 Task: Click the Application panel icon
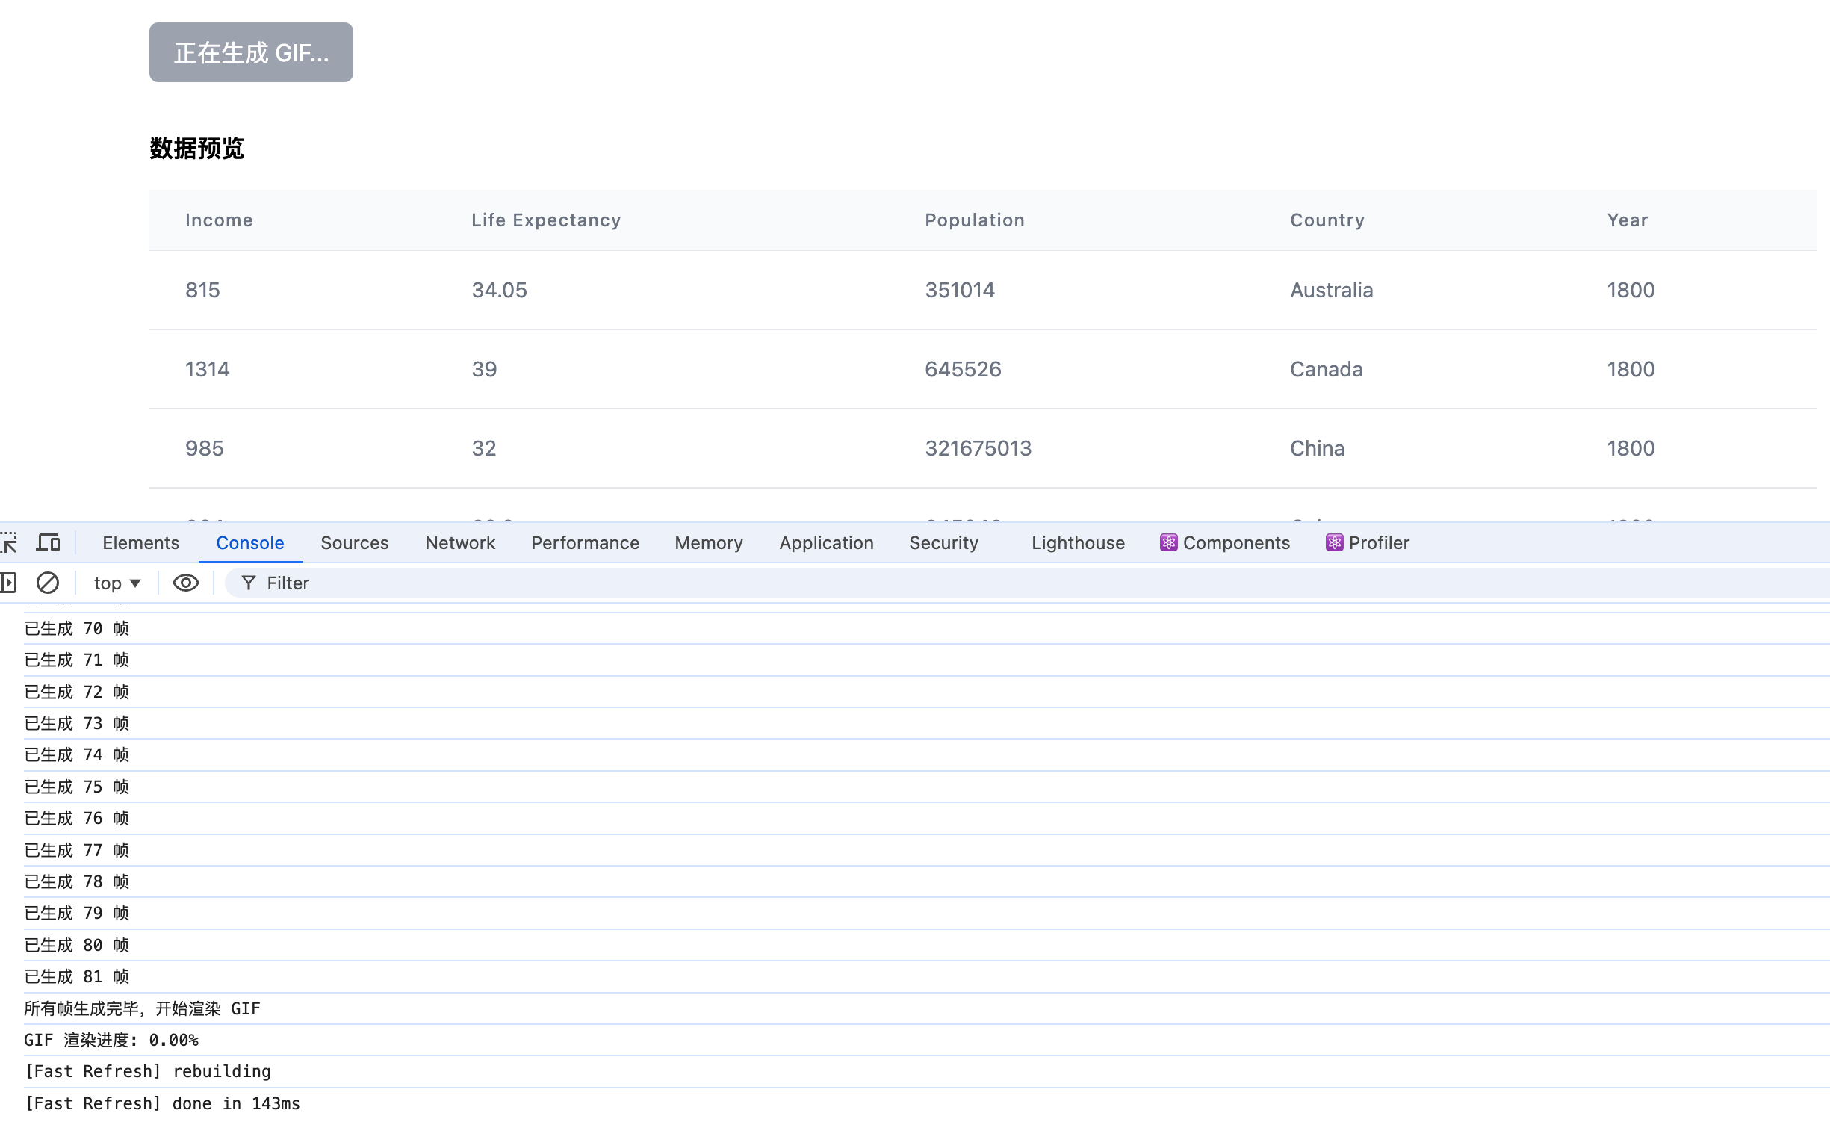[x=826, y=542]
